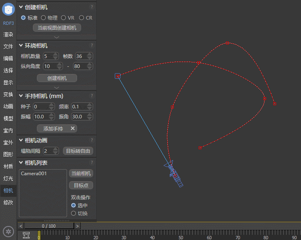Viewport: 301px width, 240px height.
Task: Open the 修改 sidebar tab
Action: (8, 202)
